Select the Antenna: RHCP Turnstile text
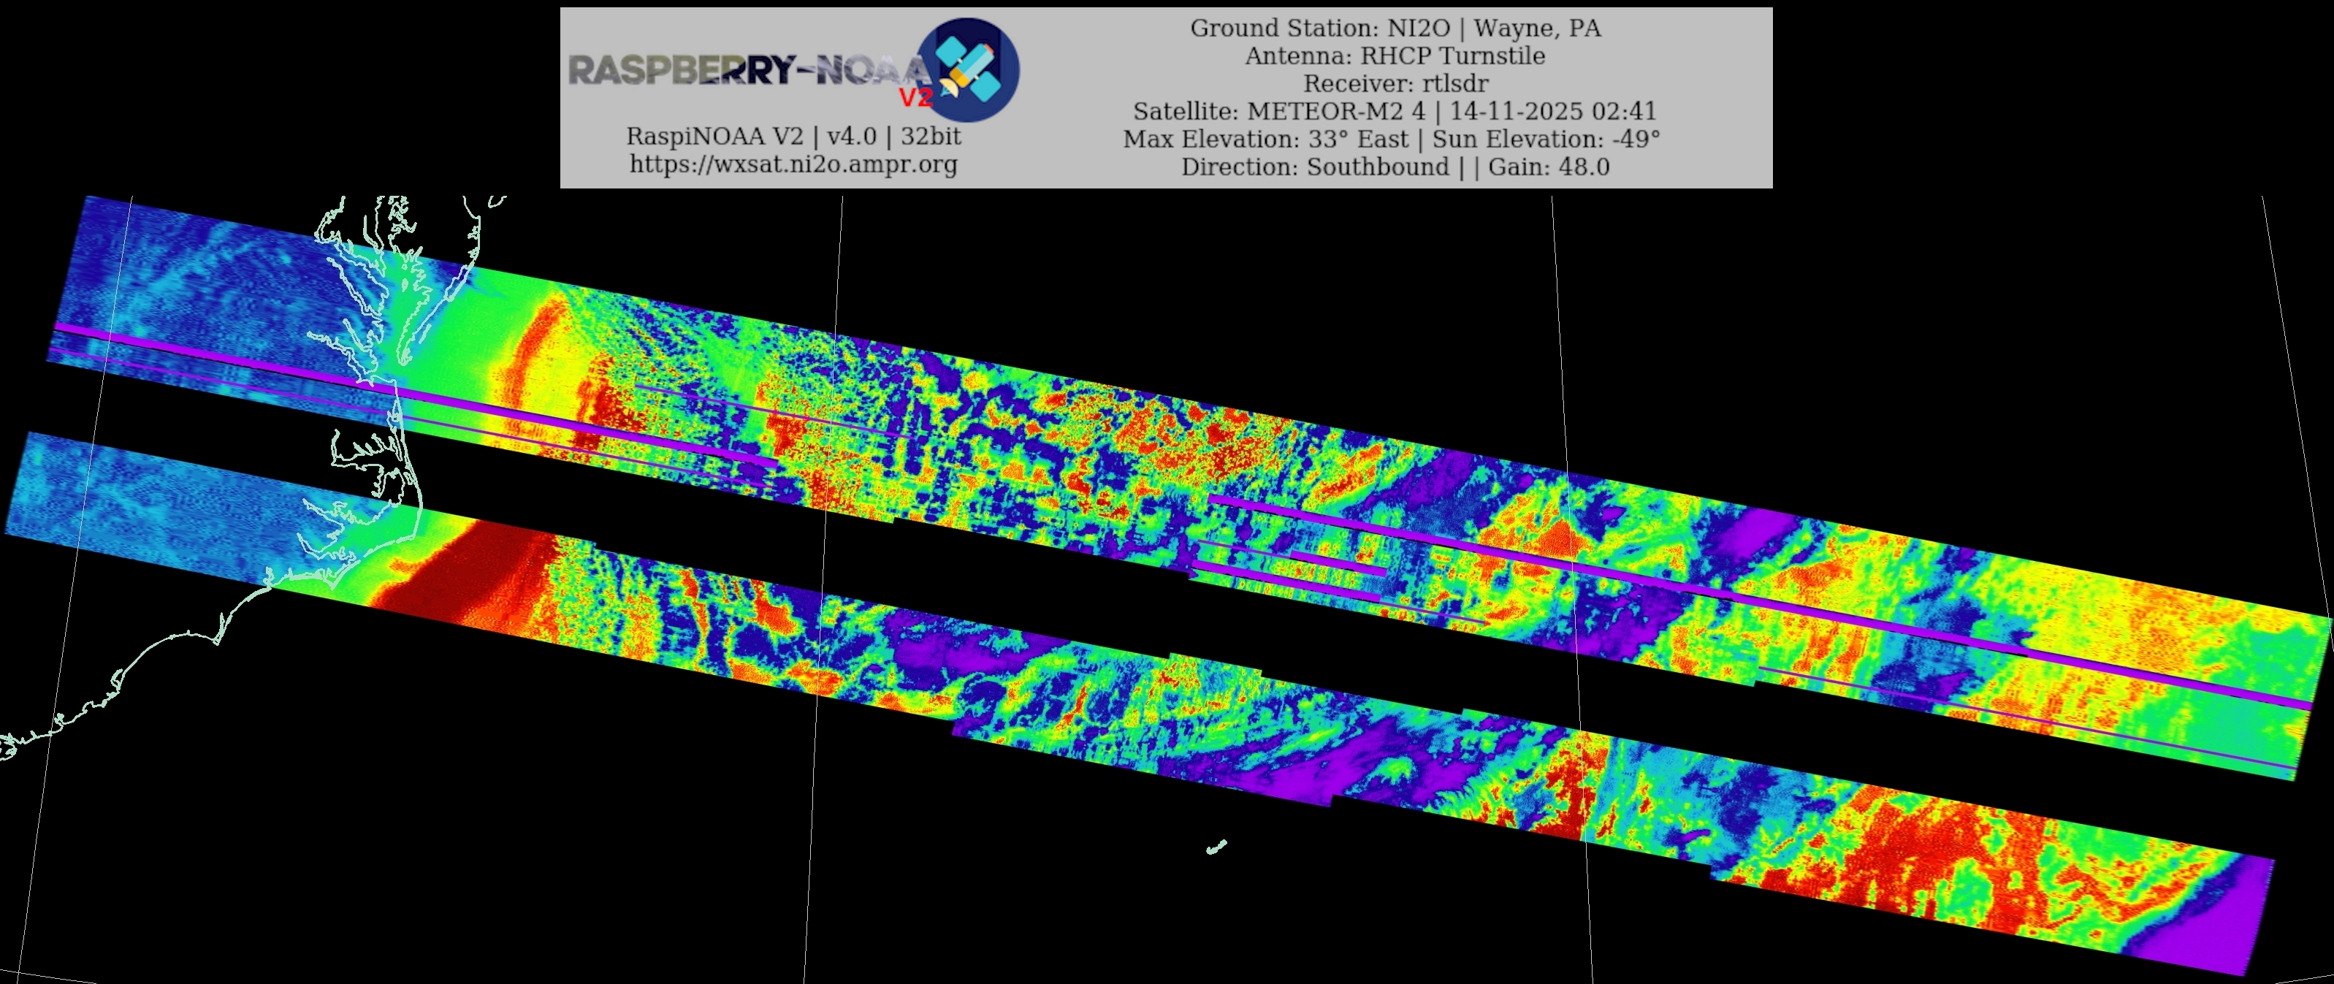Image resolution: width=2334 pixels, height=984 pixels. (x=1395, y=56)
